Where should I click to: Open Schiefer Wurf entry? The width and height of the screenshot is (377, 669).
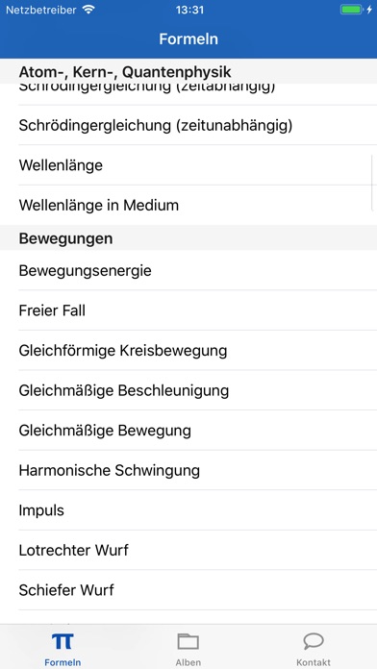188,590
